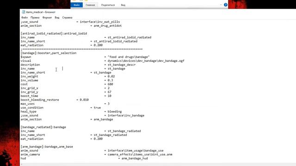Screen dimensions: 296x166
Task: Click the interface\item_usage\bandage_use path
Action: pos(136,151)
